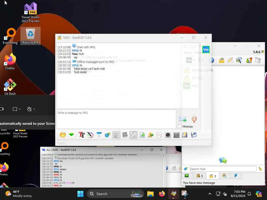Switch to the green list tab
Viewport: 267px width, 200px height.
click(187, 176)
